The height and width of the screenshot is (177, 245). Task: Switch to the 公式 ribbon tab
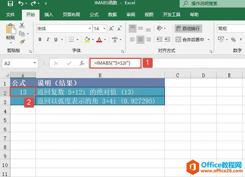click(x=94, y=15)
